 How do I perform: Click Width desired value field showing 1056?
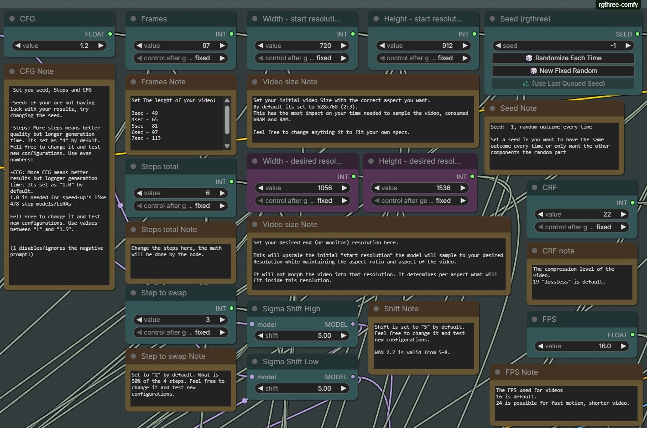pos(303,188)
